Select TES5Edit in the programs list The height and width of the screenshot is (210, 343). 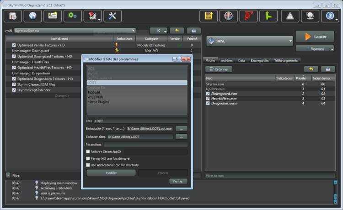click(137, 92)
